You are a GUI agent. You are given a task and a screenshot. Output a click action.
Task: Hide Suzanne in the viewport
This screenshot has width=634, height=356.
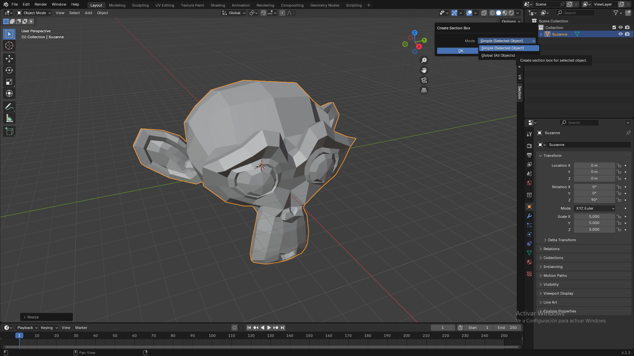pos(620,34)
